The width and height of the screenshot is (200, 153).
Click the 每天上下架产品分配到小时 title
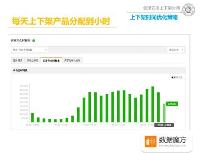click(x=61, y=21)
